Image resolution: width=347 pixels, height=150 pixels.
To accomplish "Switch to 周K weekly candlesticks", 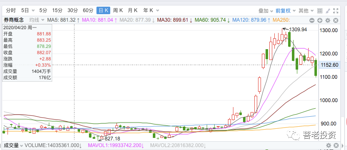I will click(x=118, y=10).
